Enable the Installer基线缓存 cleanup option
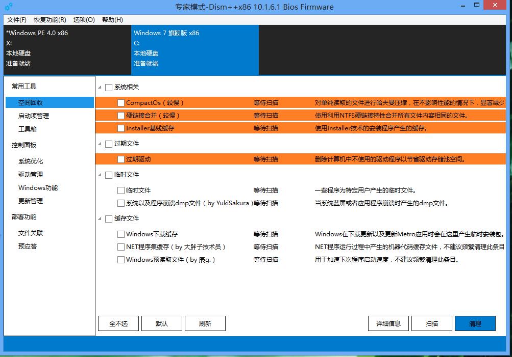 coord(120,128)
